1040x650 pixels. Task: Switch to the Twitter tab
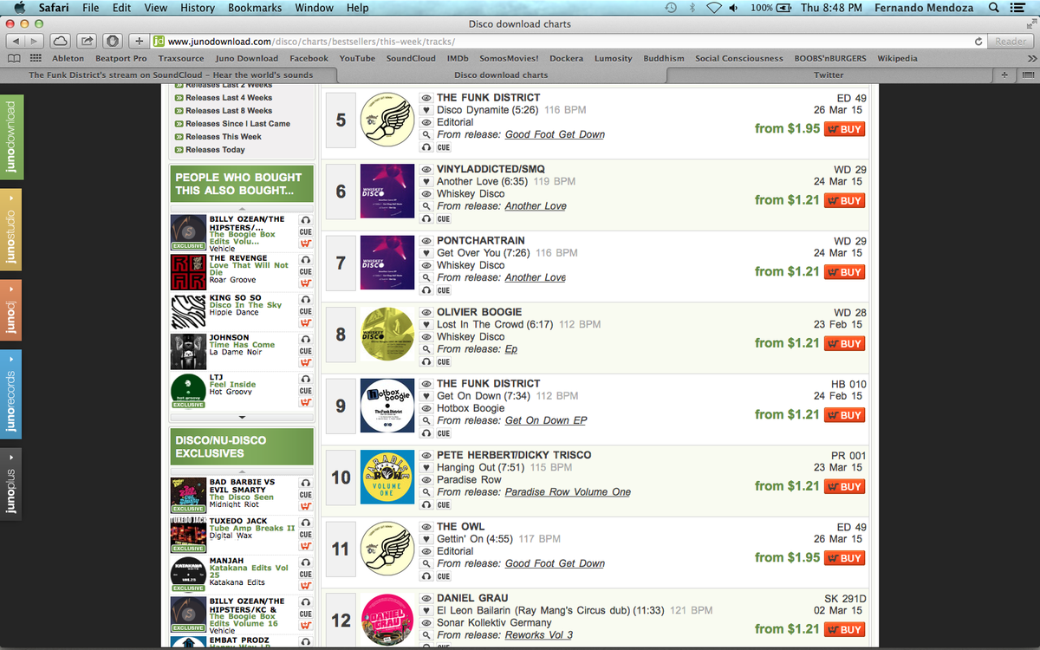(x=829, y=75)
